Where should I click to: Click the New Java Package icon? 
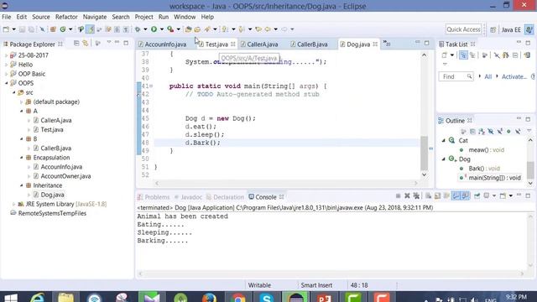click(x=53, y=29)
